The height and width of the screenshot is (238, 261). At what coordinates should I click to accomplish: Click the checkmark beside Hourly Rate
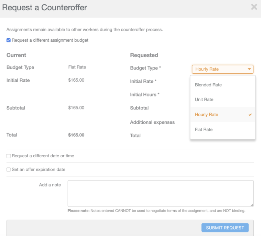250,115
